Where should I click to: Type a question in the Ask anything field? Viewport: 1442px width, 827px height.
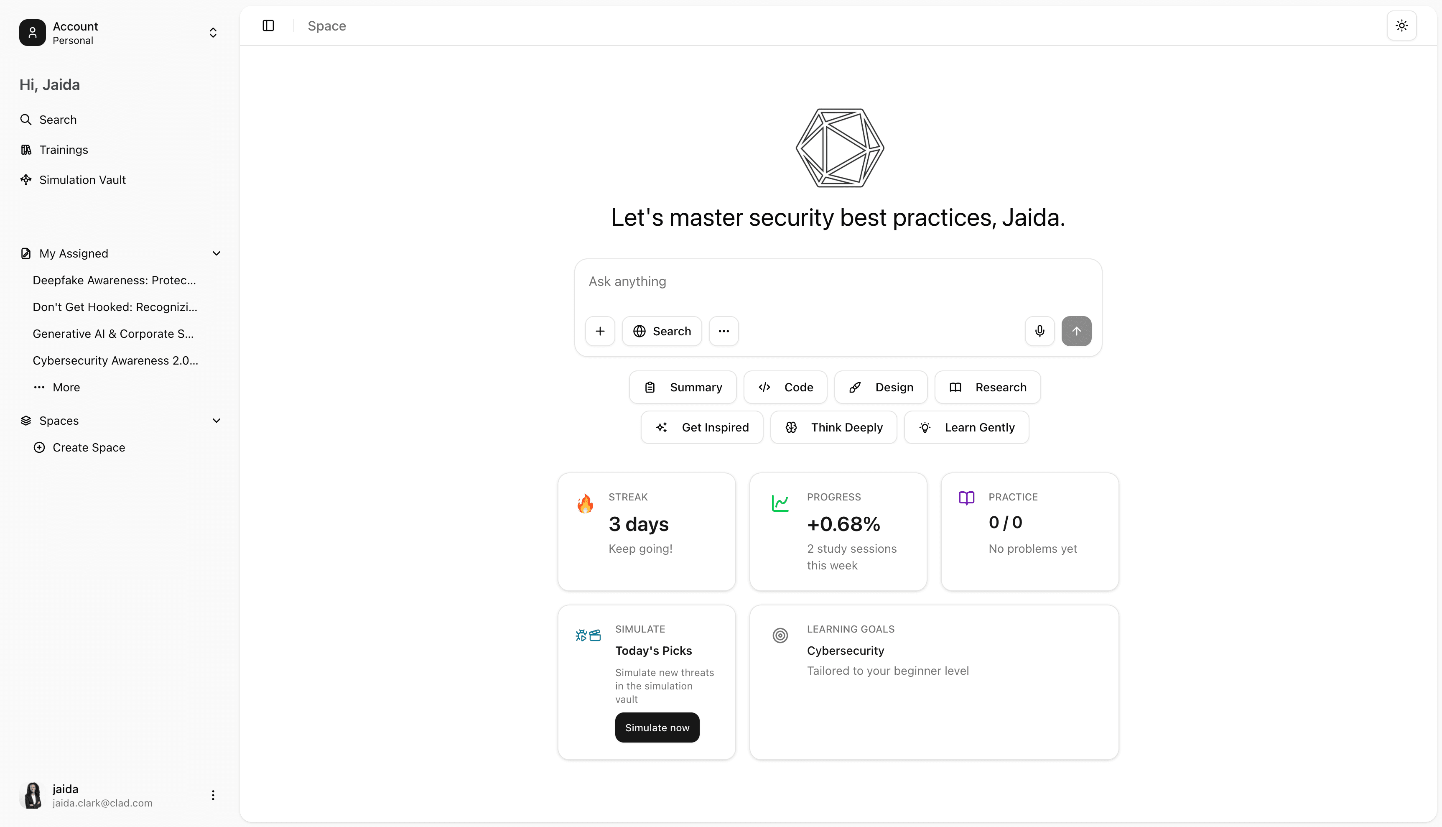point(795,281)
